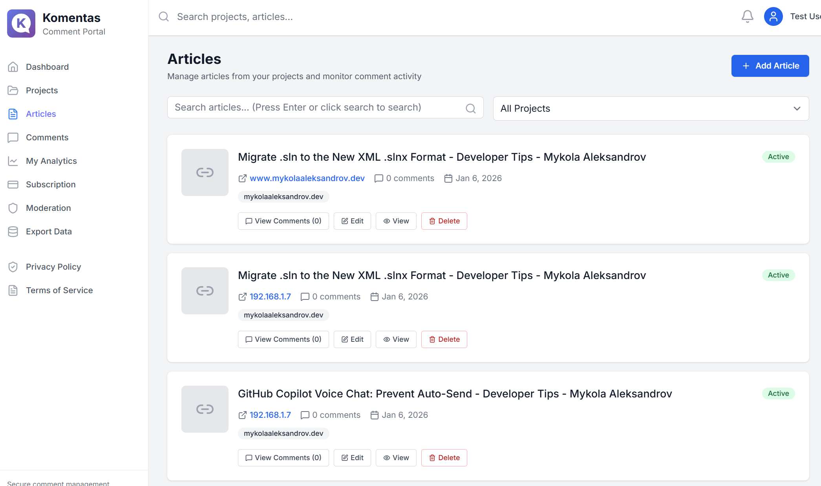This screenshot has width=821, height=486.
Task: Delete the GitHub Copilot Voice Chat article
Action: pyautogui.click(x=444, y=457)
